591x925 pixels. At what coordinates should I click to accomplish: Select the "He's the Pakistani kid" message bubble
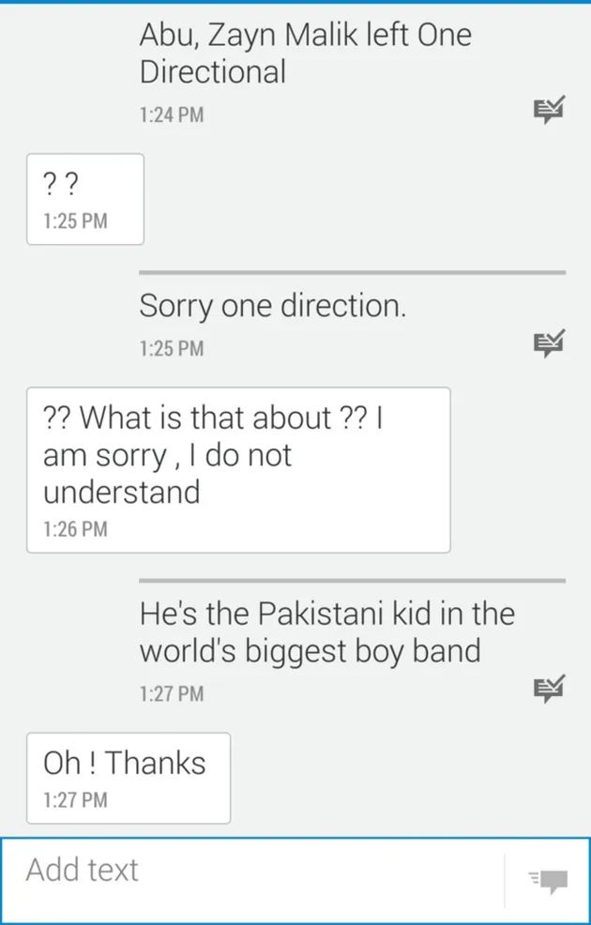pyautogui.click(x=327, y=632)
